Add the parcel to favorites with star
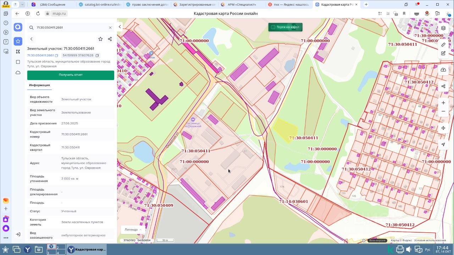 point(100,39)
